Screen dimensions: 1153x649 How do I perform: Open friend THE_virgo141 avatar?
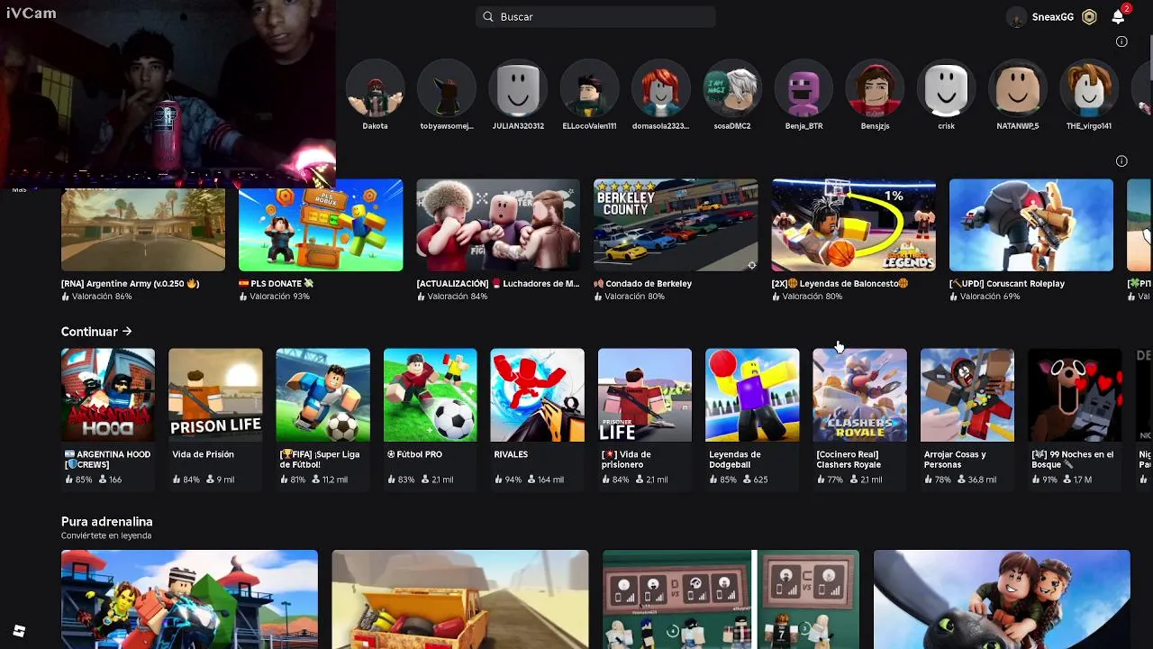point(1089,88)
